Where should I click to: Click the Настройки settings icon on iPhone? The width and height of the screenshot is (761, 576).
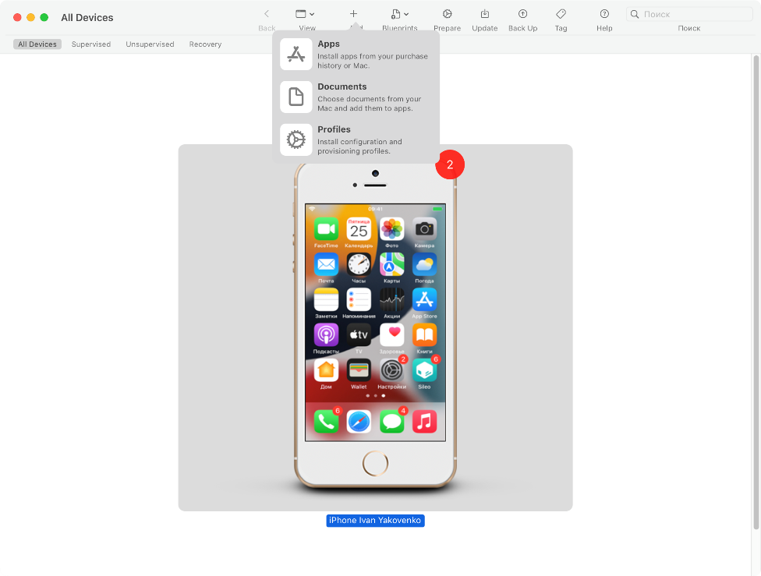click(x=391, y=371)
